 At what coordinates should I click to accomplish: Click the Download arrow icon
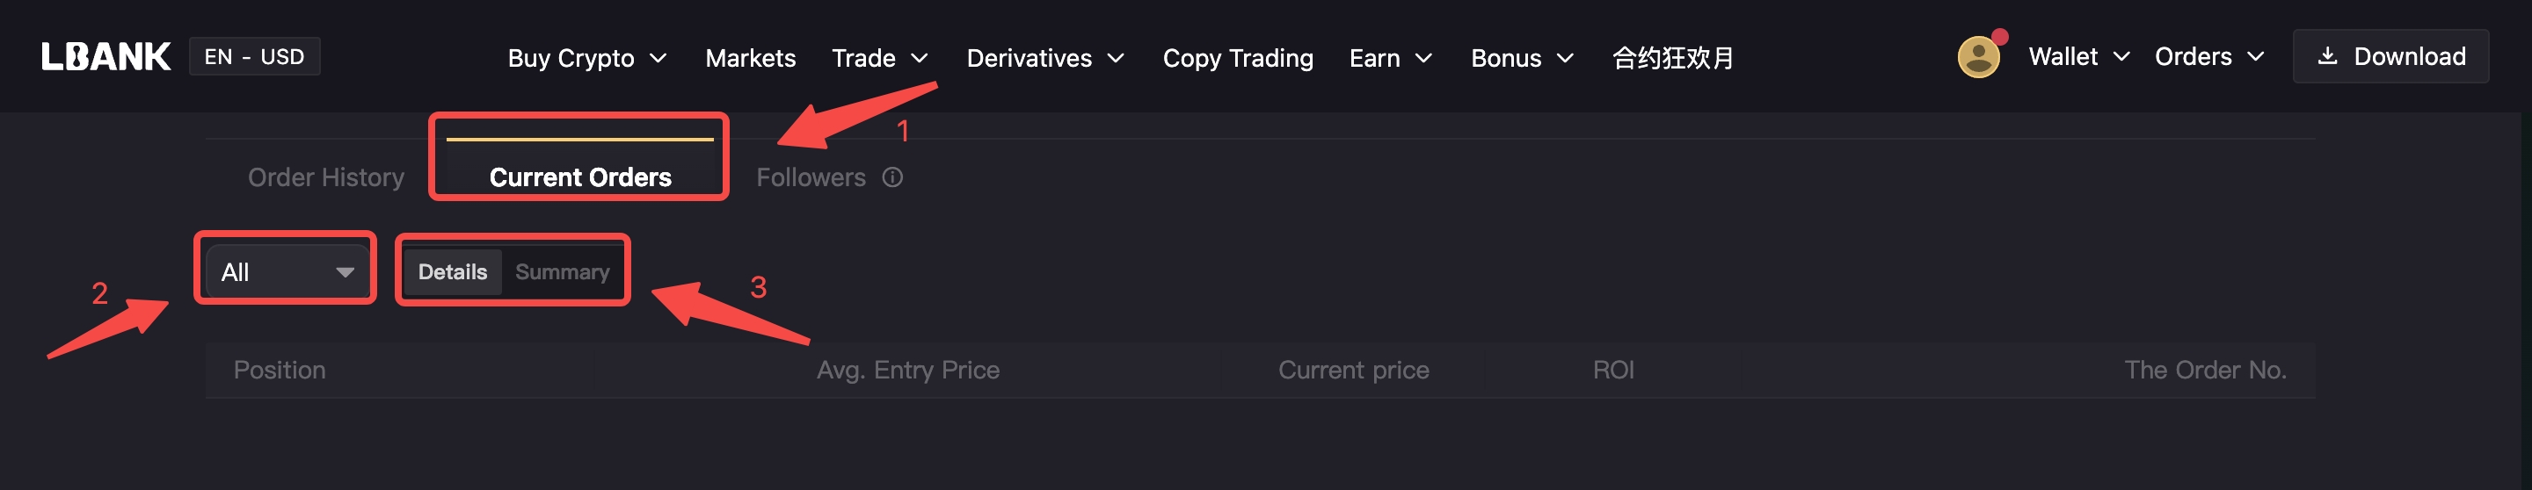coord(2326,56)
